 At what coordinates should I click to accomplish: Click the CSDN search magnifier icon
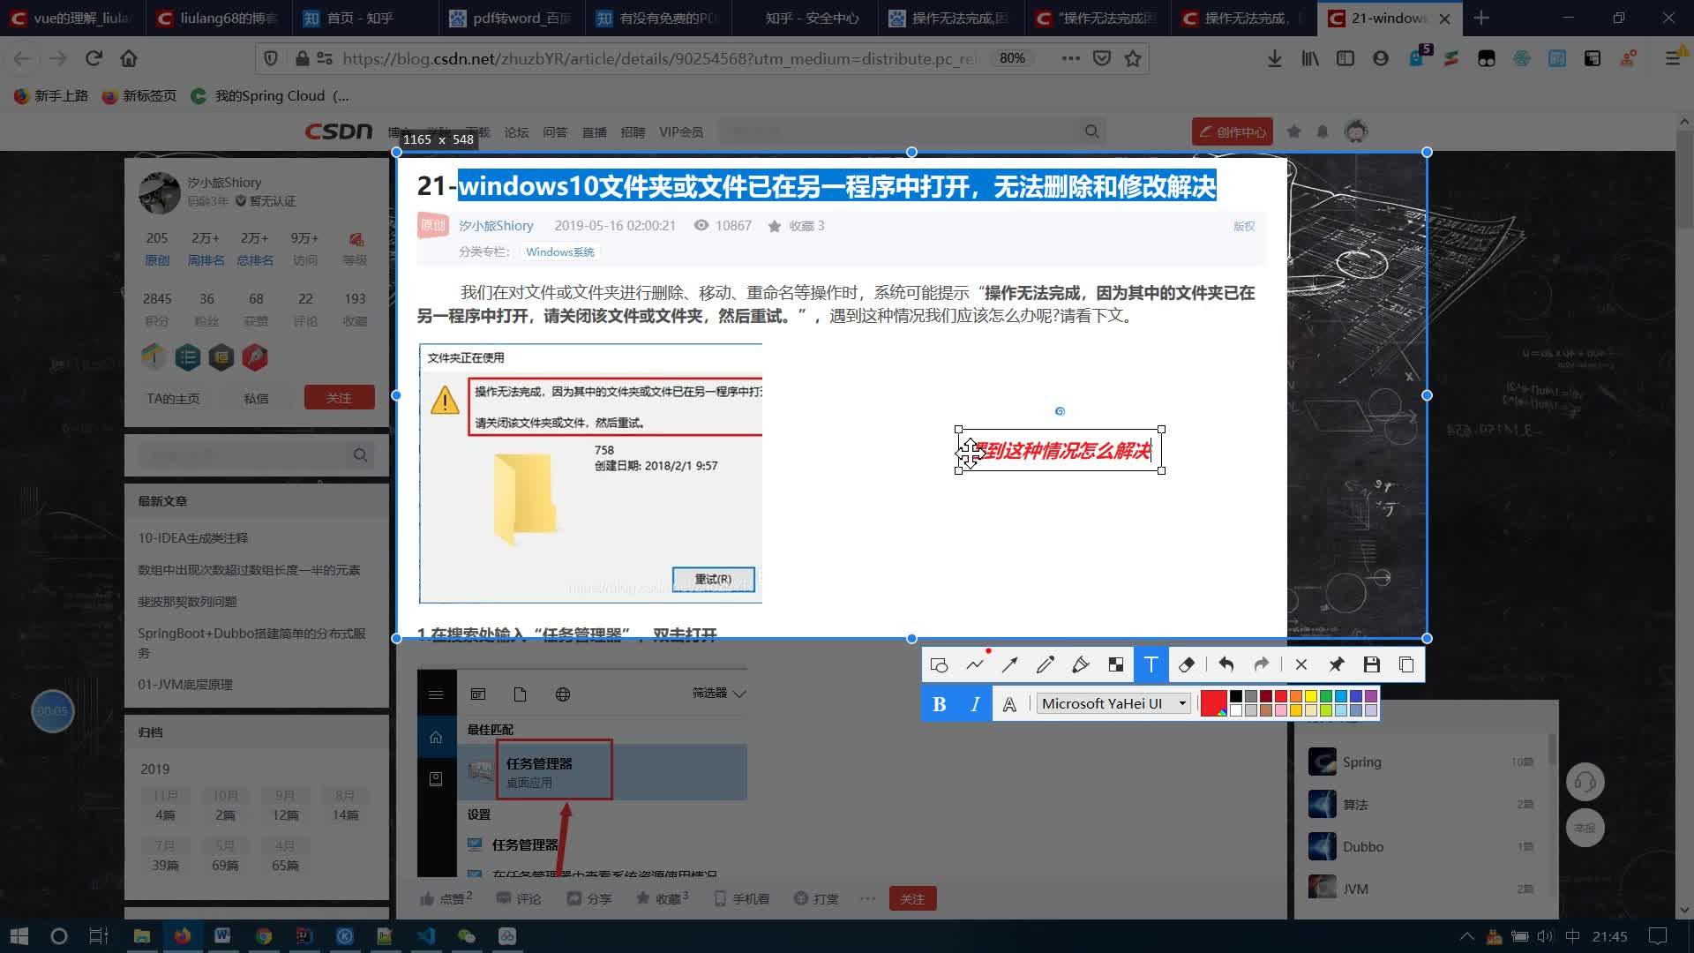pos(1092,131)
